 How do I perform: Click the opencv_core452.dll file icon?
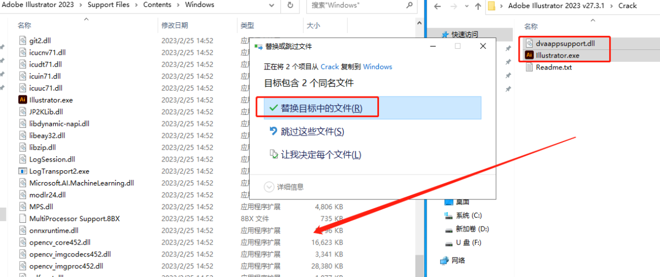coord(22,242)
